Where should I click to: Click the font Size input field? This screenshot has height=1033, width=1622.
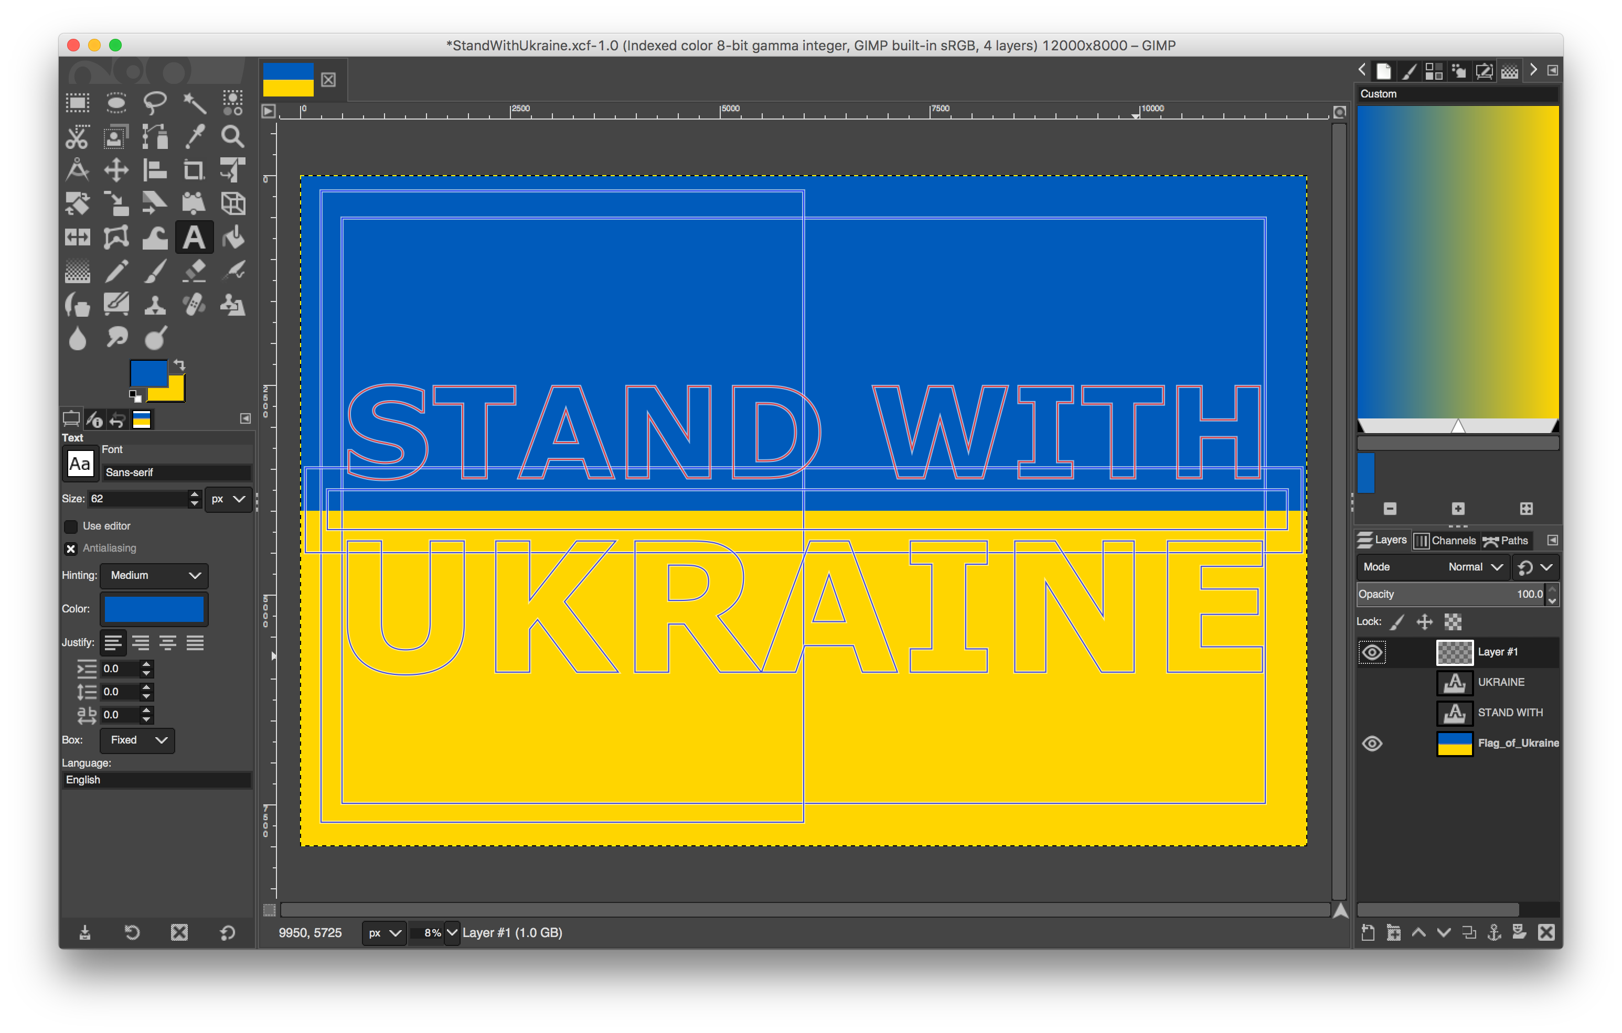point(138,498)
